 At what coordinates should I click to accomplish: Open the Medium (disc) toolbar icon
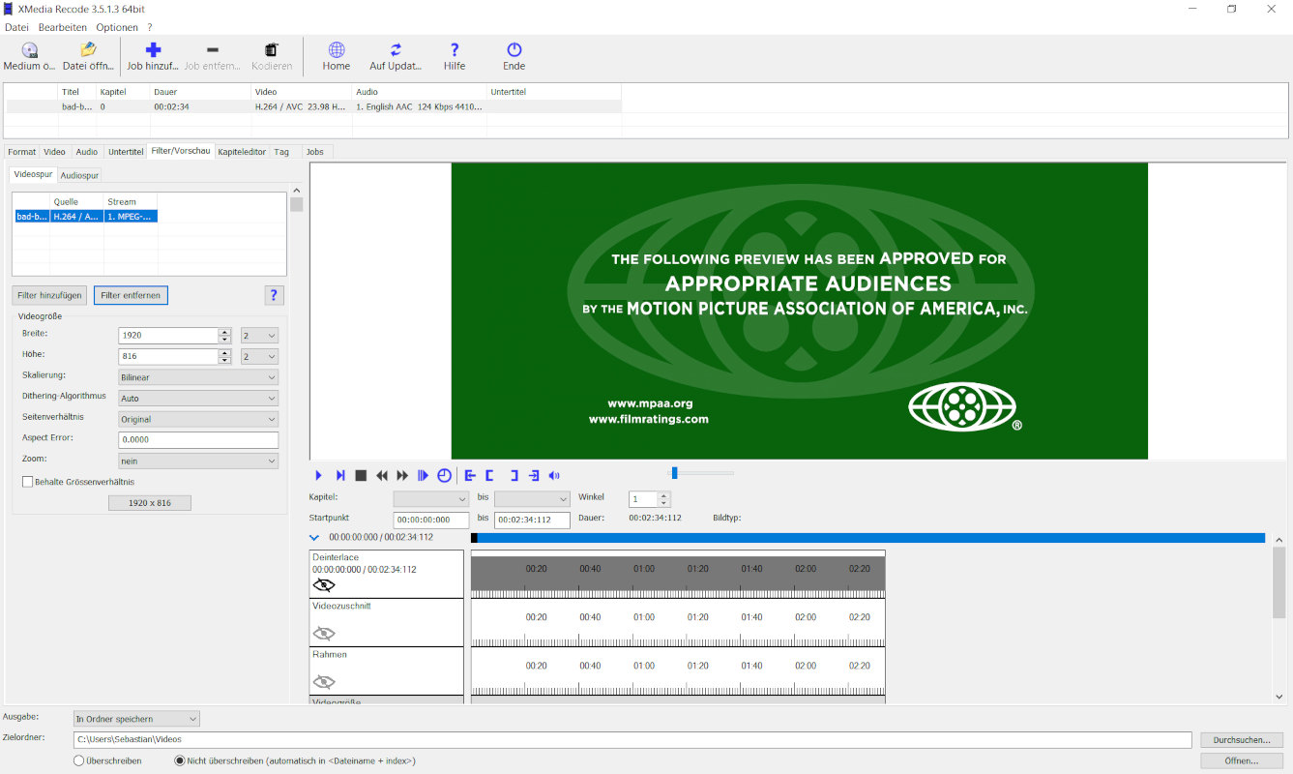[29, 50]
